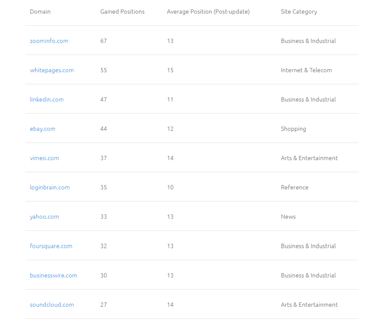Click the Business & Industrial label for zoominfo.com

click(x=308, y=41)
